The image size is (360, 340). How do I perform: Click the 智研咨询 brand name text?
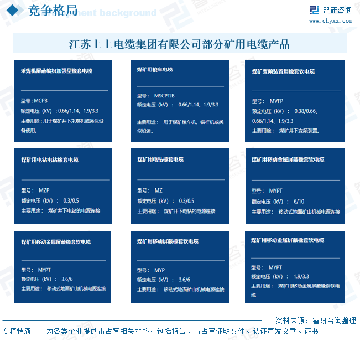[337, 10]
